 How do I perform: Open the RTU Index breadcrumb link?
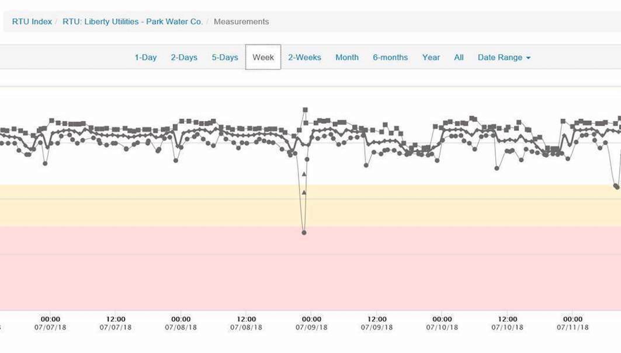(x=32, y=22)
